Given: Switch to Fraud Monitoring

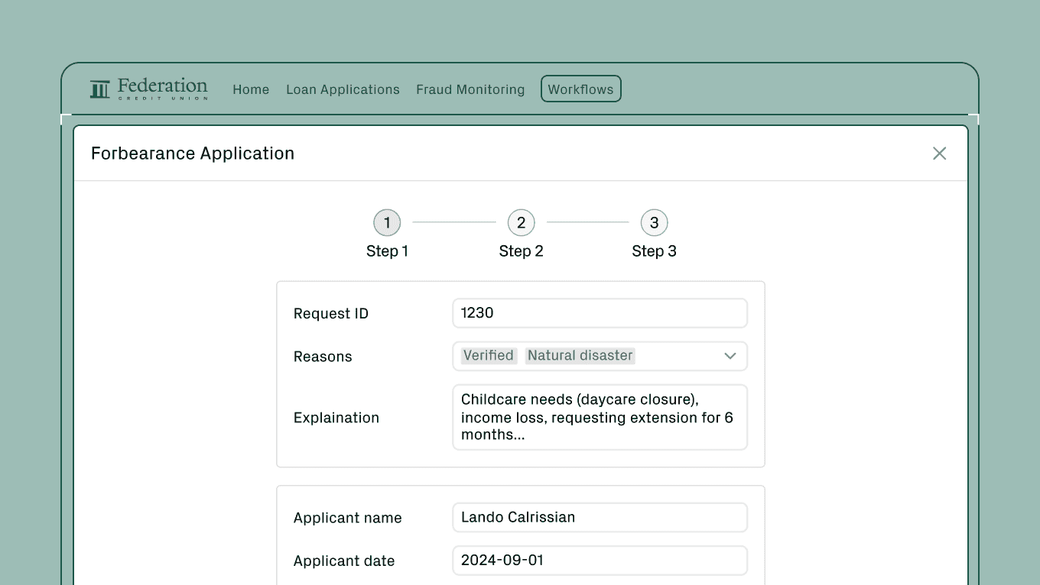Looking at the screenshot, I should tap(470, 89).
